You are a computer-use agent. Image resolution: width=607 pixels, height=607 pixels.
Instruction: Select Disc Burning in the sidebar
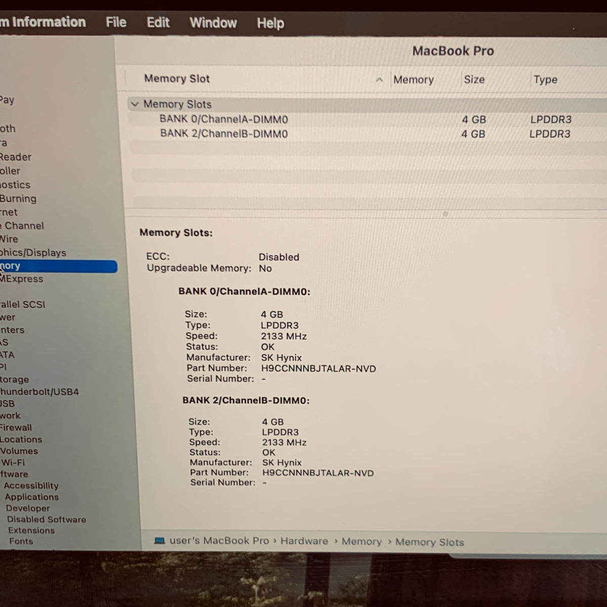pyautogui.click(x=18, y=198)
